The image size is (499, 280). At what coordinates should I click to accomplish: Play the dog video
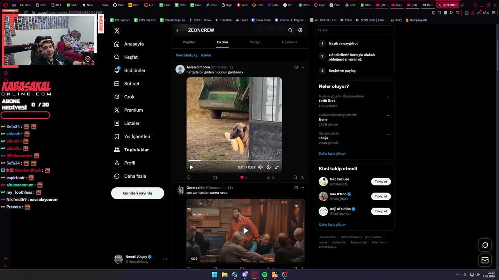(191, 167)
